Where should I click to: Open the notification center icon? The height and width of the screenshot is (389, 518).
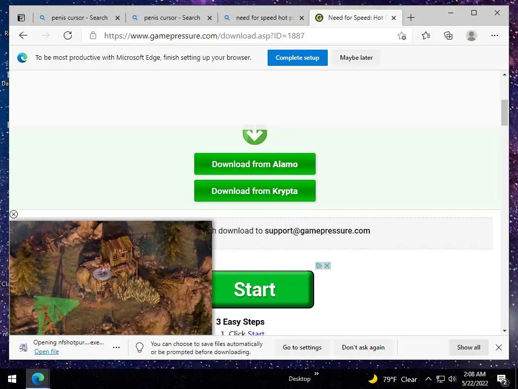tap(502, 379)
